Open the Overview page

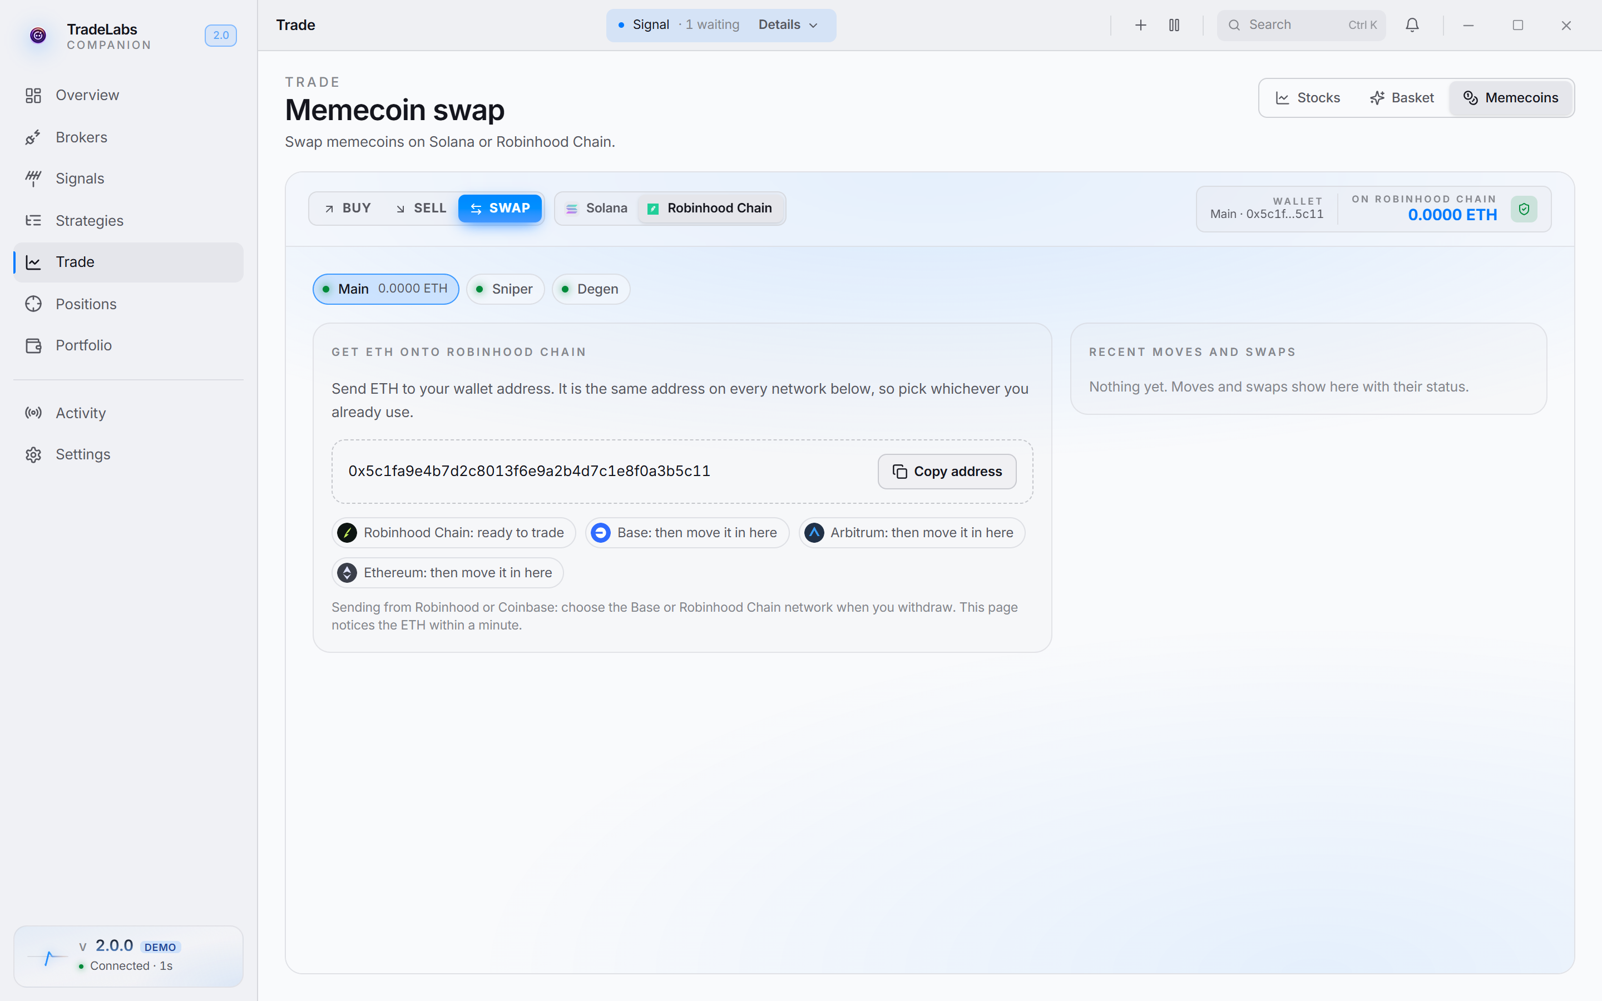pos(128,95)
